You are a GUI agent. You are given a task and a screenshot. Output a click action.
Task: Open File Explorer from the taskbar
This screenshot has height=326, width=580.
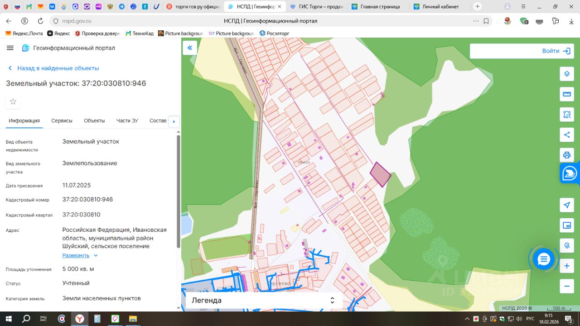[x=133, y=319]
